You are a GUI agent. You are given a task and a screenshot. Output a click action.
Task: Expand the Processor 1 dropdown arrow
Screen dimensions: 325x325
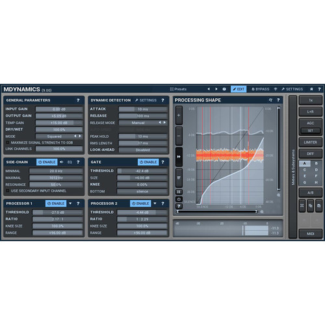tap(70, 203)
